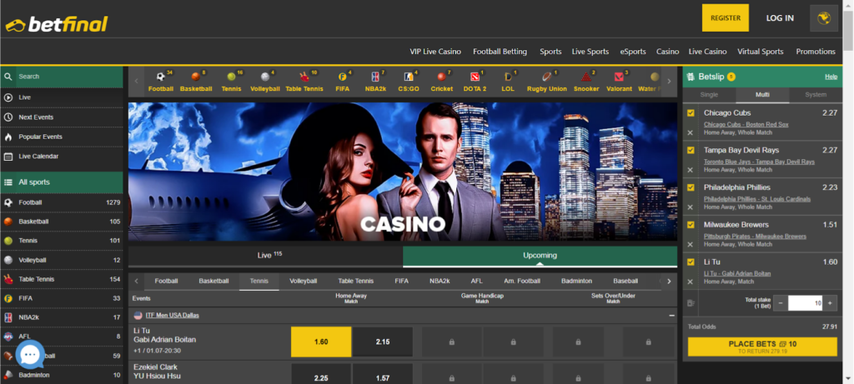This screenshot has height=384, width=854.
Task: Open the language globe icon
Action: pos(828,17)
